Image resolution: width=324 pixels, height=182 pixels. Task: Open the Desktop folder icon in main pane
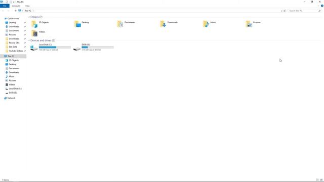pos(77,24)
